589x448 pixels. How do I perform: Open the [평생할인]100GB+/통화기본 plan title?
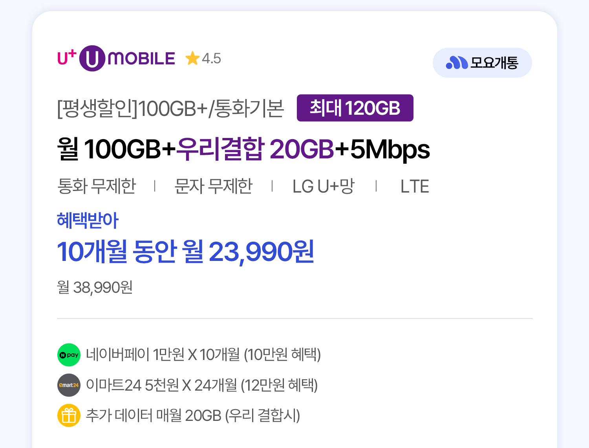[x=170, y=108]
